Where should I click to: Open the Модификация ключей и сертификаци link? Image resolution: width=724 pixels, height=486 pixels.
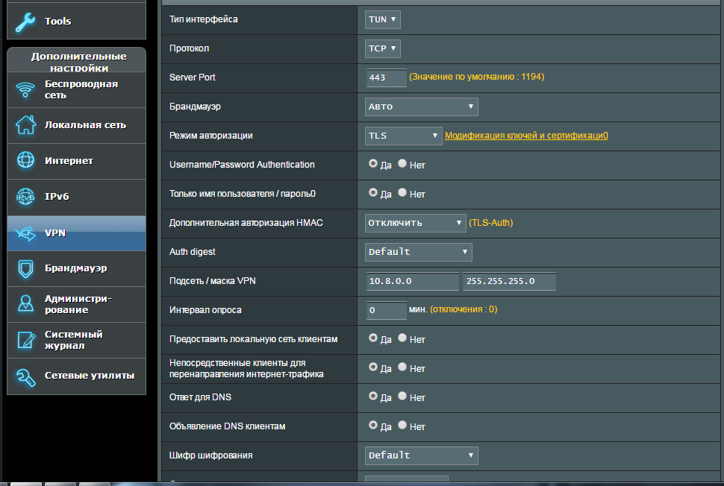[526, 136]
